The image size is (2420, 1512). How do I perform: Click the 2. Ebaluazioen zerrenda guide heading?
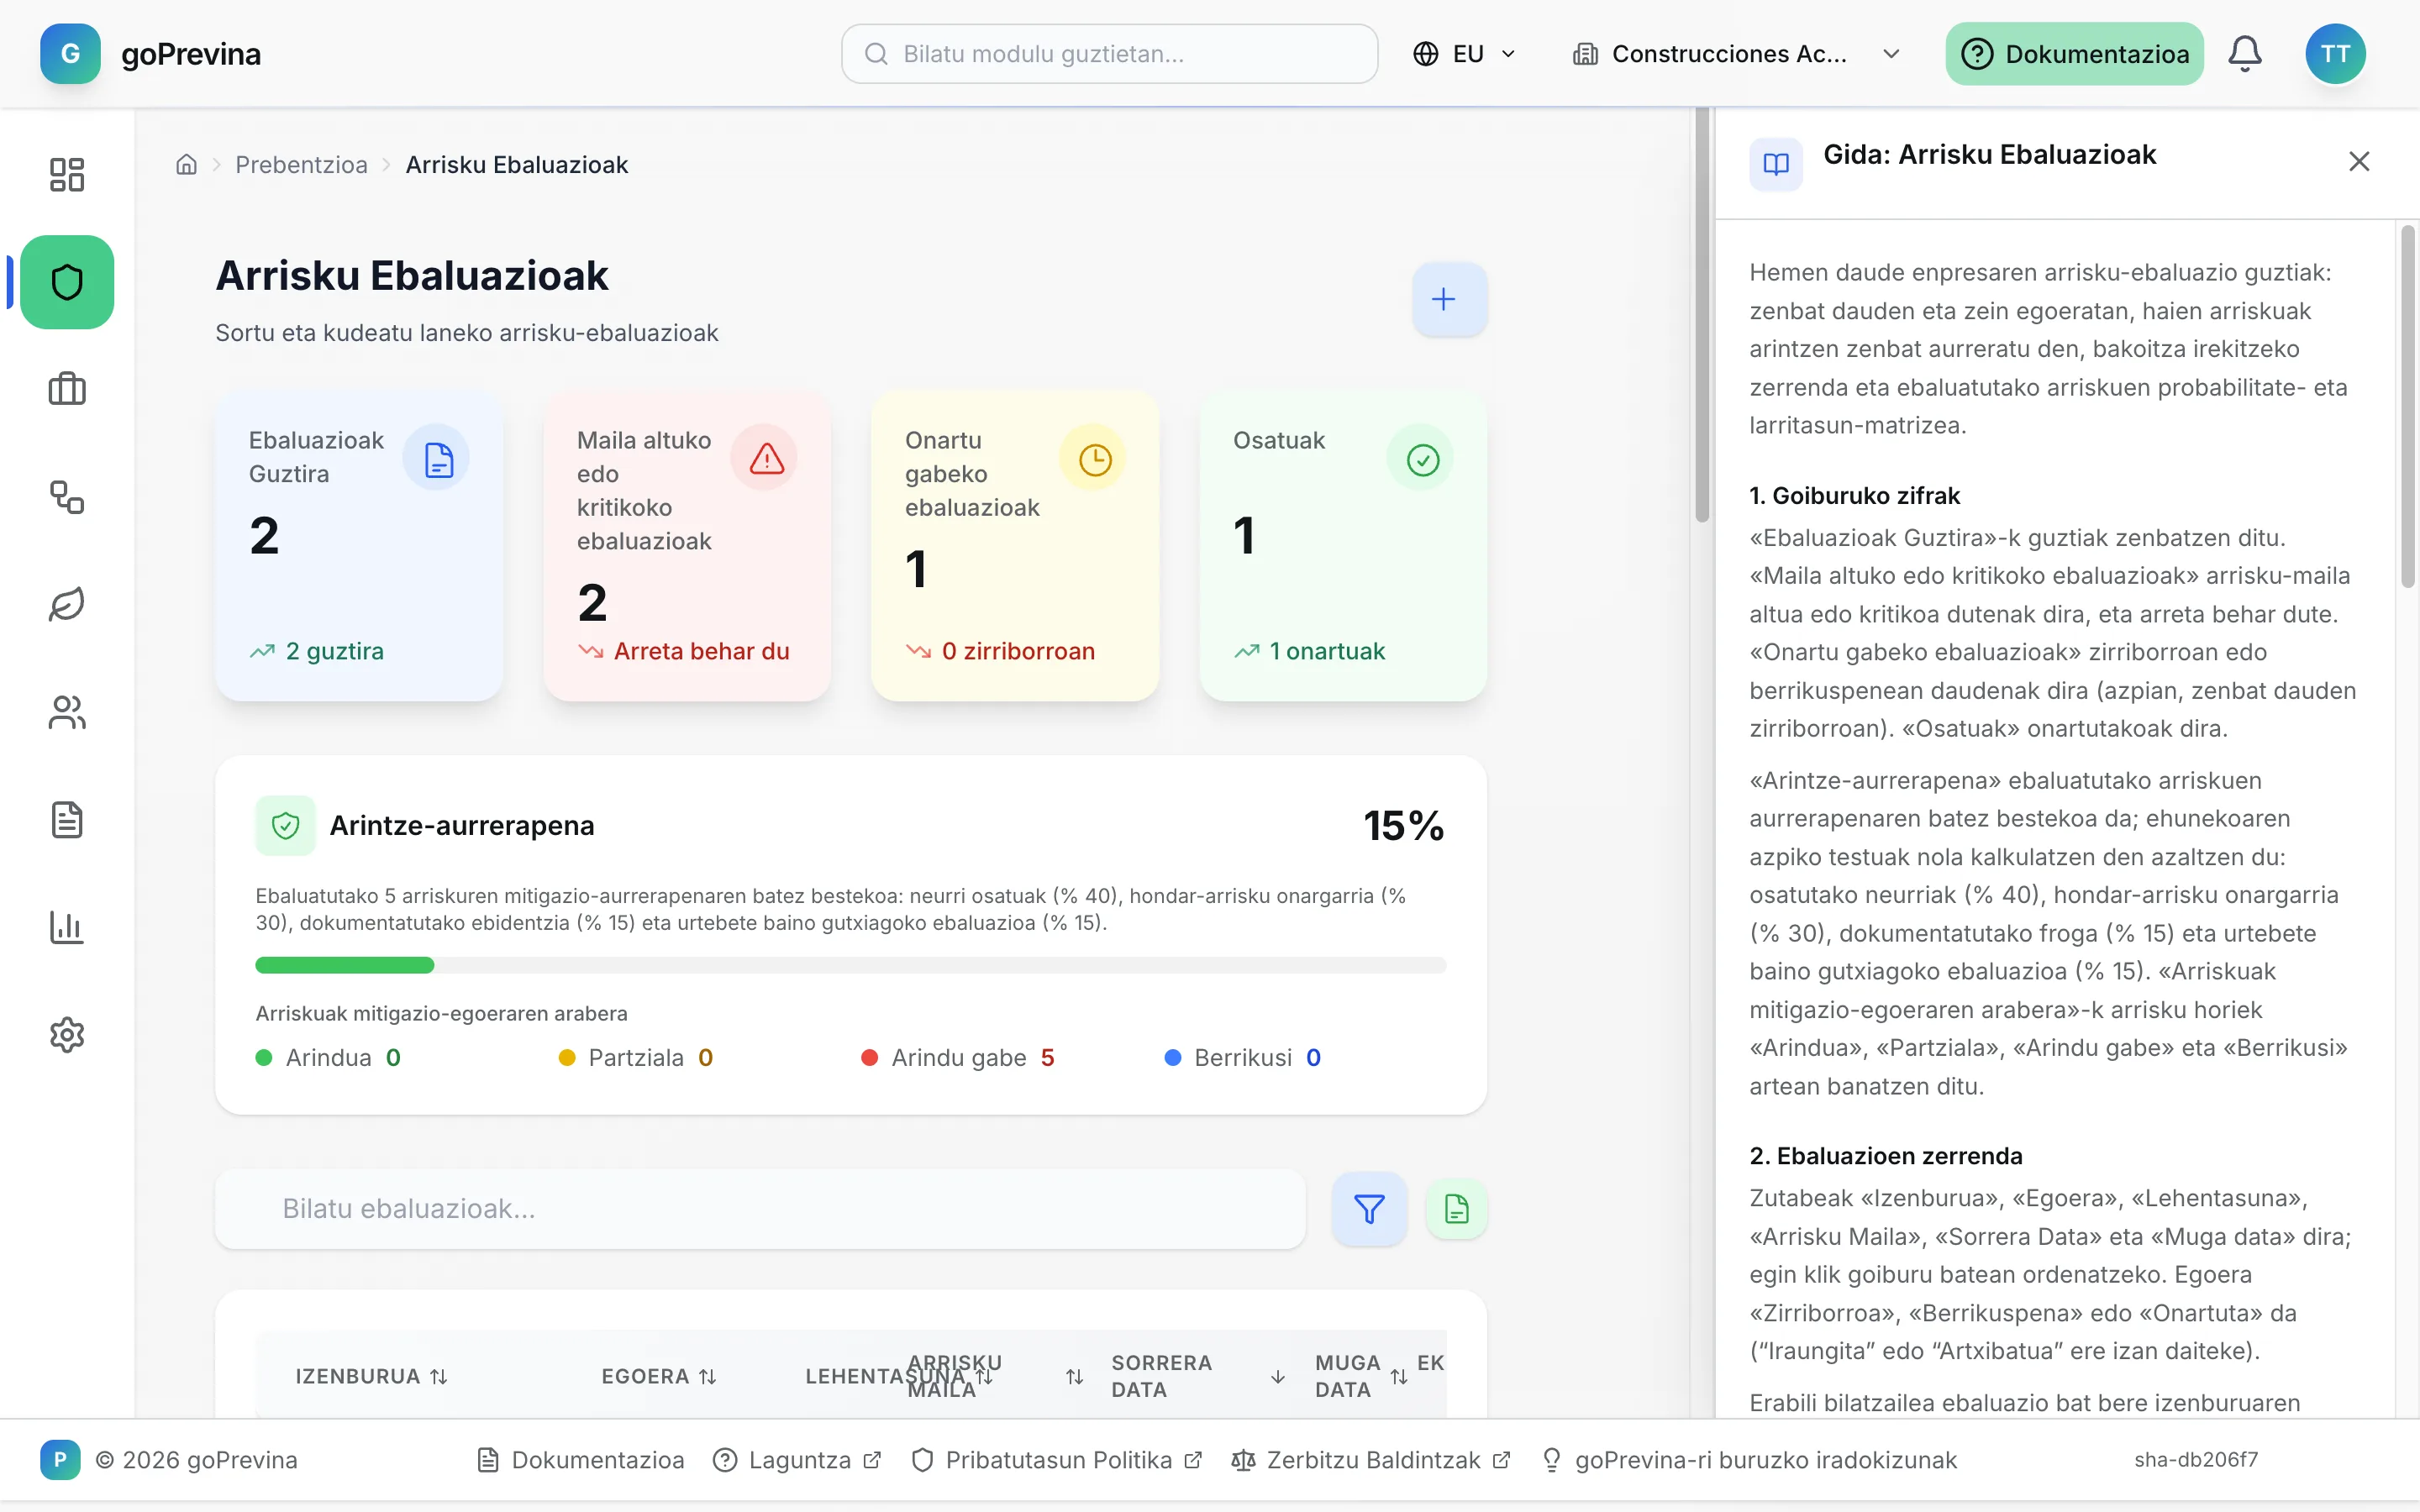point(1886,1155)
